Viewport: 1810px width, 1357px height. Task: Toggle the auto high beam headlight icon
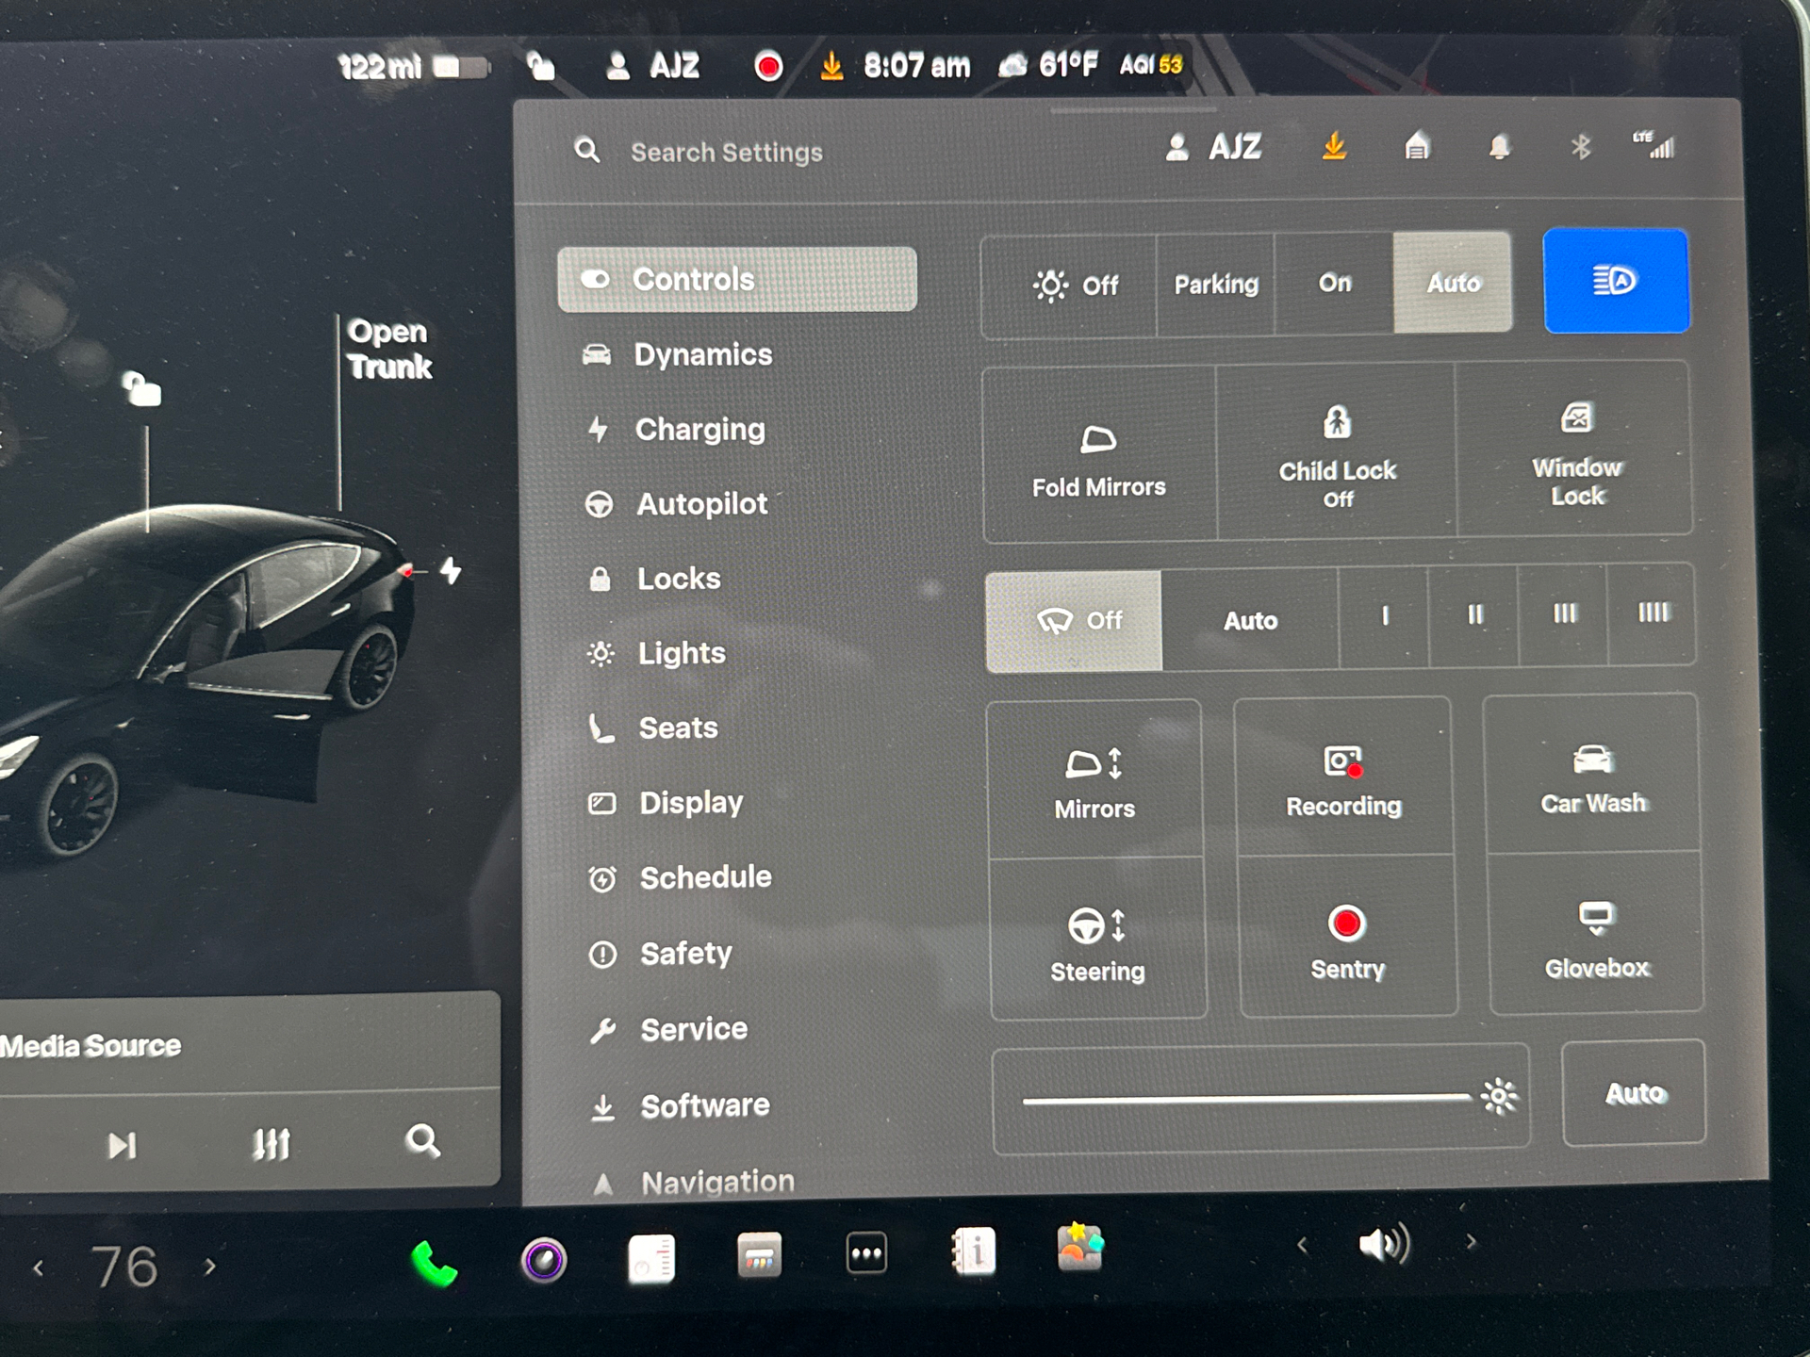pyautogui.click(x=1616, y=280)
